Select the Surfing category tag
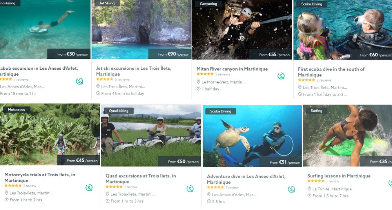 (316, 110)
